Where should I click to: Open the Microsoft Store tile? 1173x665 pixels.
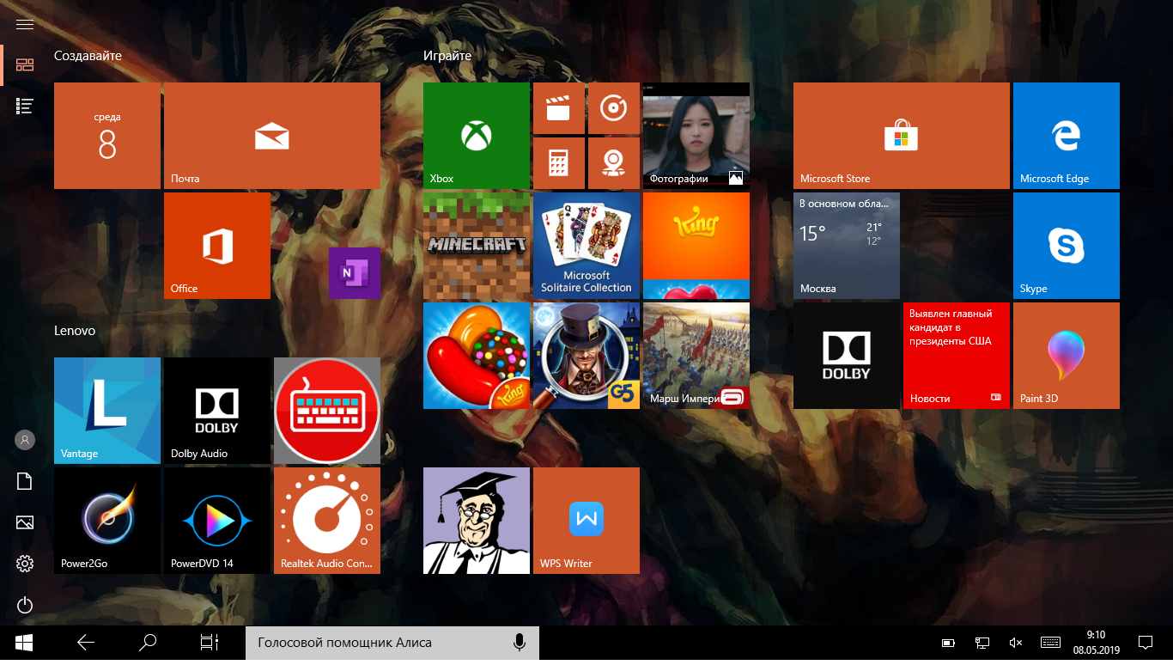tap(902, 136)
